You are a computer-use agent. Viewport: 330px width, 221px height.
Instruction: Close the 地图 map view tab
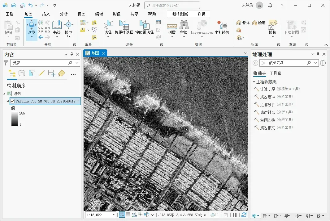(x=103, y=53)
